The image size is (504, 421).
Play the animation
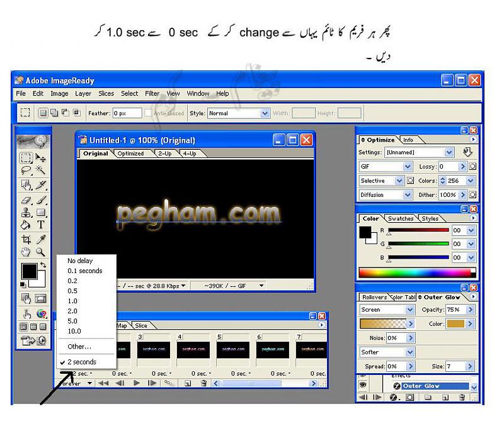click(x=137, y=383)
